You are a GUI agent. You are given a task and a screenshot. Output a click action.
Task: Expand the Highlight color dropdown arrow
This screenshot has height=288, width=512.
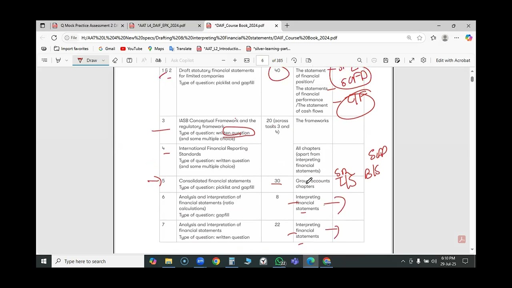coord(66,60)
